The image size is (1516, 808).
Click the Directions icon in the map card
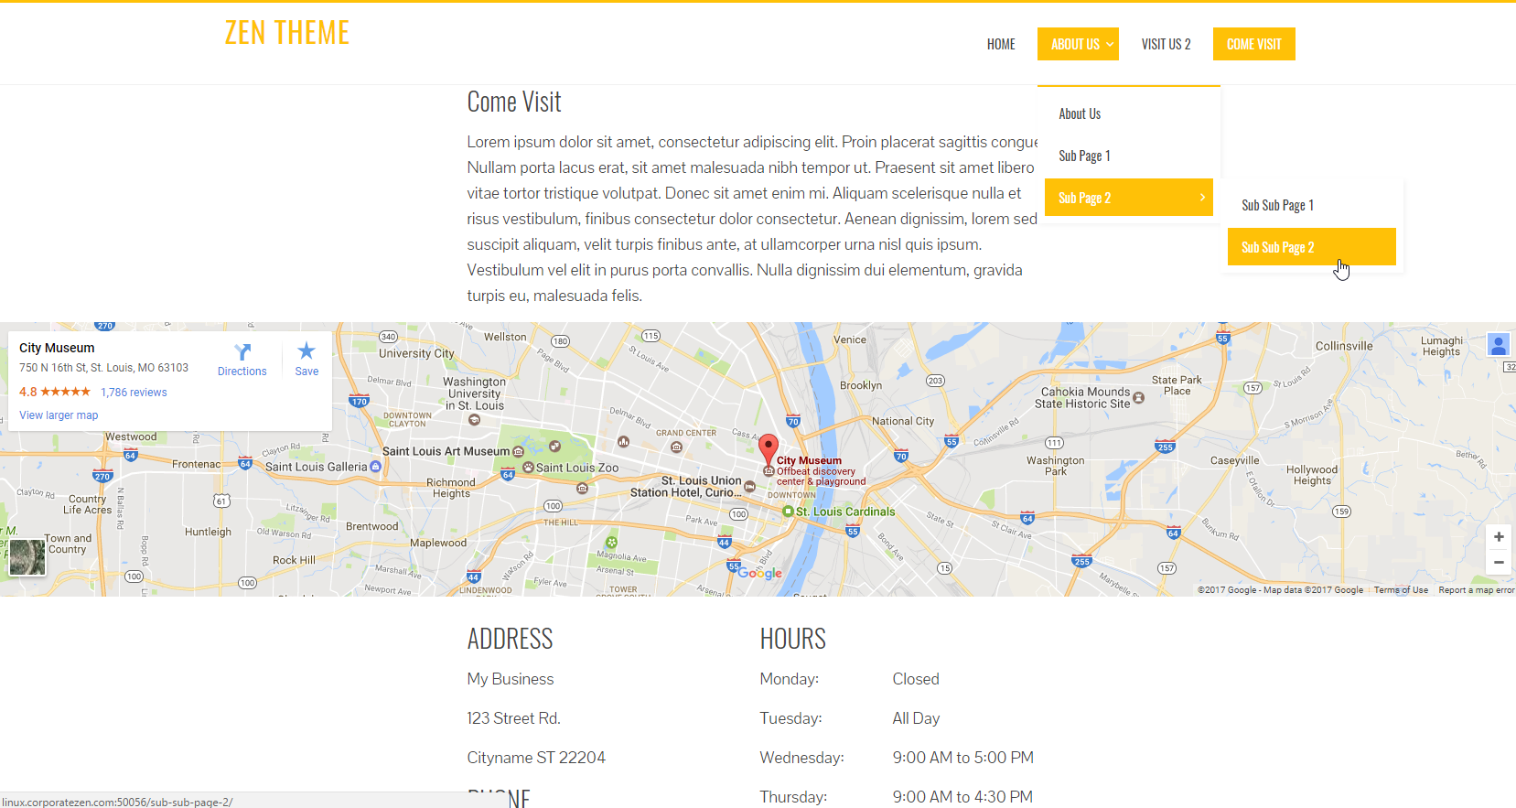pos(242,351)
